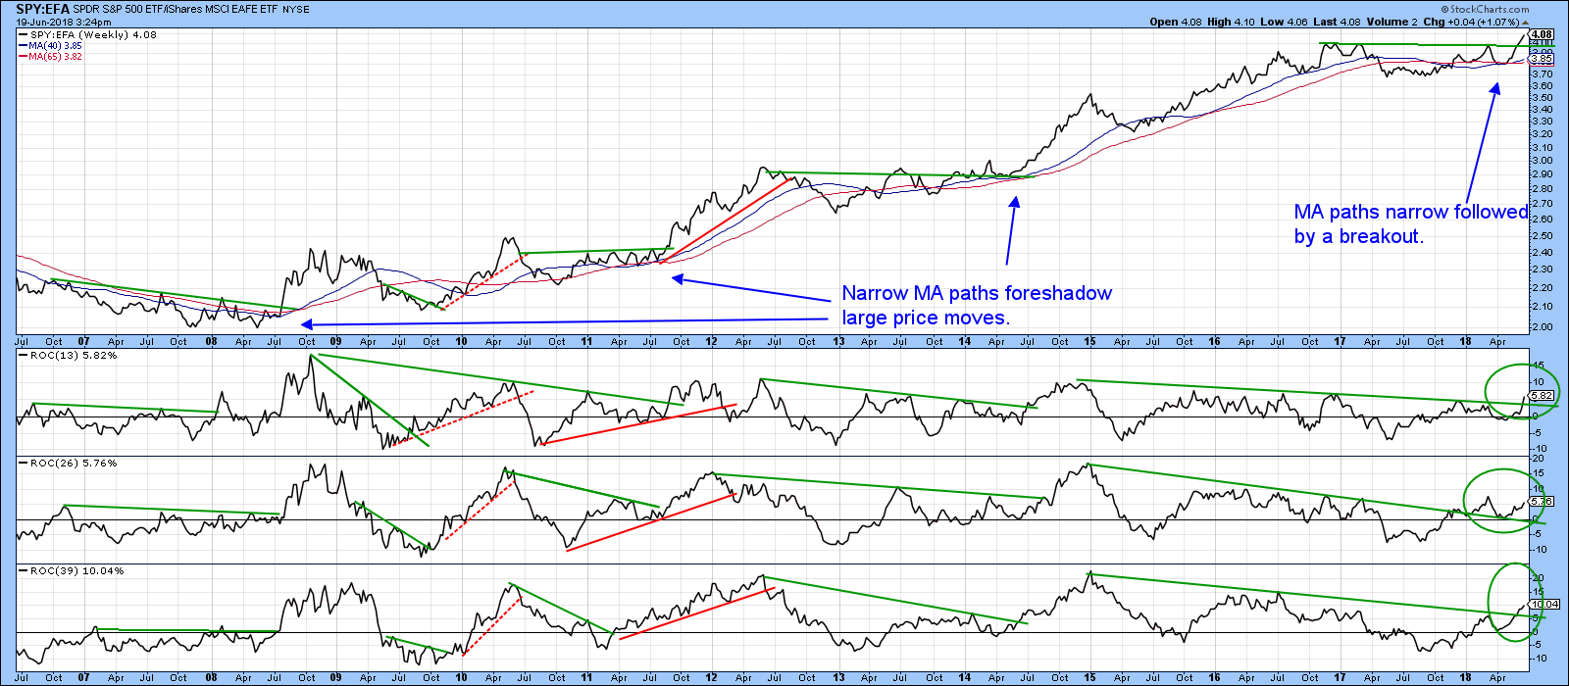1569x686 pixels.
Task: Click the -10 label on the ROC(39) axis
Action: coord(1540,658)
